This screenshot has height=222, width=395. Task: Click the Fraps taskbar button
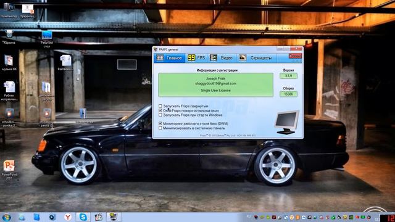(x=114, y=217)
